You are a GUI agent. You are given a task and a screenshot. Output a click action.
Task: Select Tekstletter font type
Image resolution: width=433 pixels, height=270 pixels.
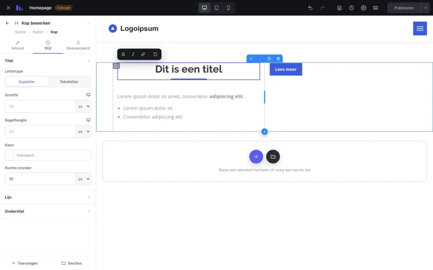coord(69,82)
